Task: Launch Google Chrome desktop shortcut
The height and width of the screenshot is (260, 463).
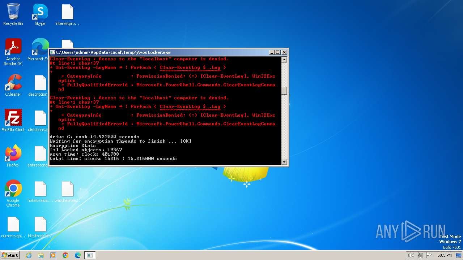Action: (x=13, y=194)
